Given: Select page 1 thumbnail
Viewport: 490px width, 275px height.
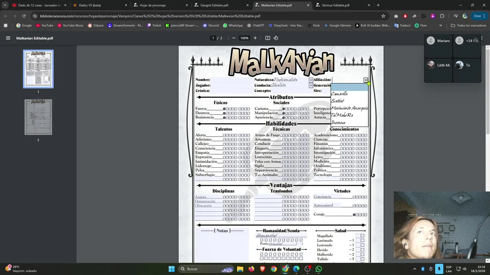Looking at the screenshot, I should pos(38,69).
